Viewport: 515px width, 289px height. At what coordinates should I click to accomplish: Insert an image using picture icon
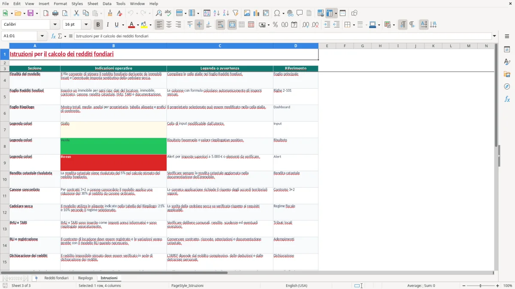pos(247,13)
